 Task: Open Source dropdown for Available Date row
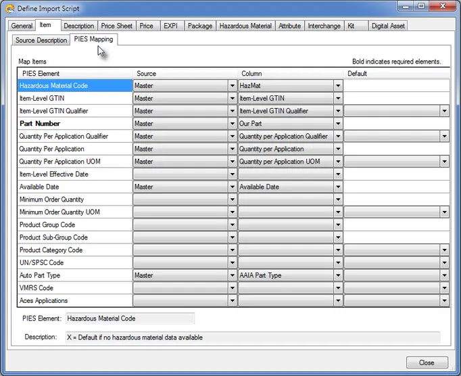pos(232,187)
